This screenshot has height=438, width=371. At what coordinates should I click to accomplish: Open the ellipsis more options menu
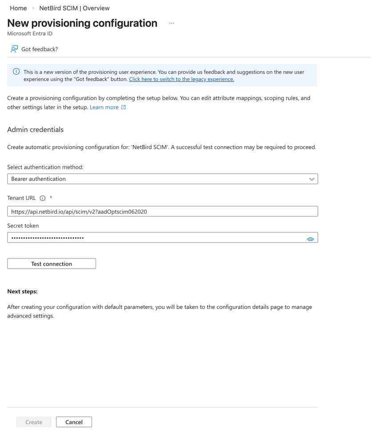point(172,23)
